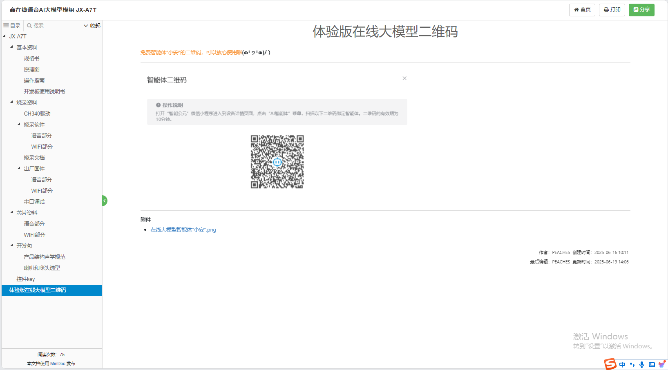This screenshot has height=370, width=668.
Task: Open the soft keyboard icon in input tray
Action: coord(652,365)
